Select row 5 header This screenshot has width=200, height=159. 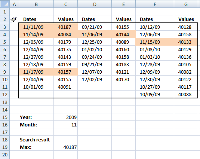point(5,42)
